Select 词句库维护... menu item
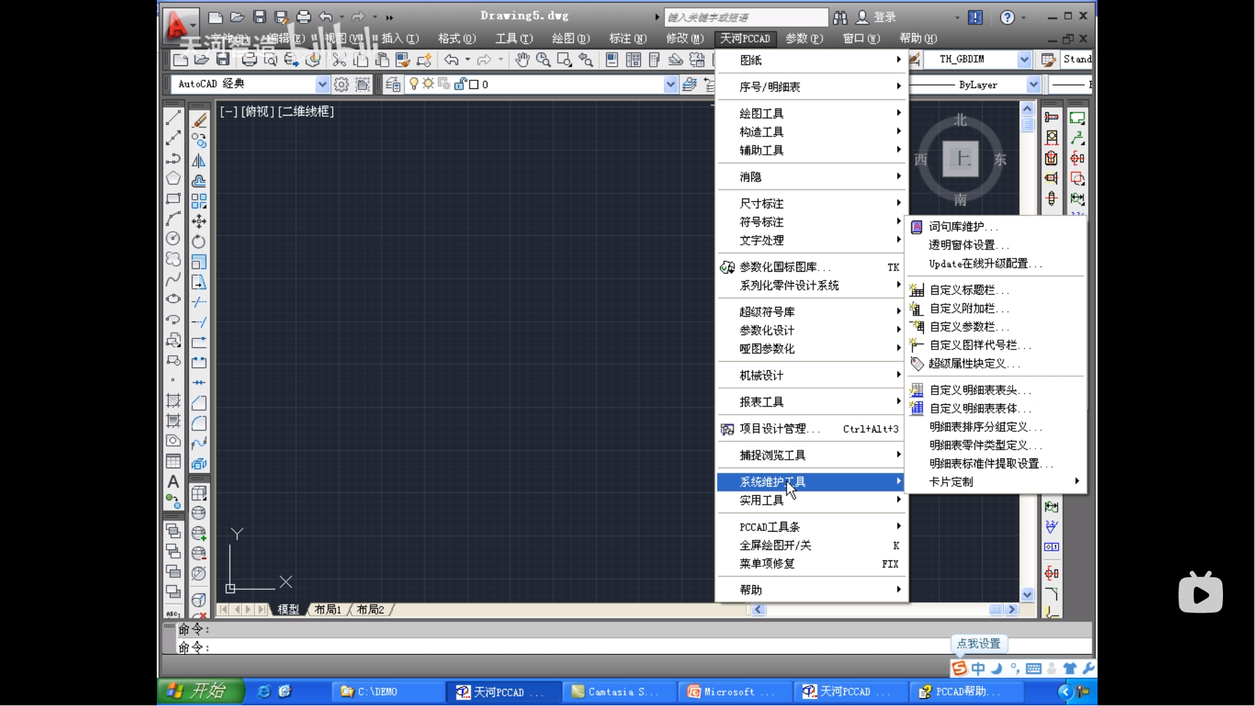Viewport: 1255px width, 706px height. (x=995, y=227)
